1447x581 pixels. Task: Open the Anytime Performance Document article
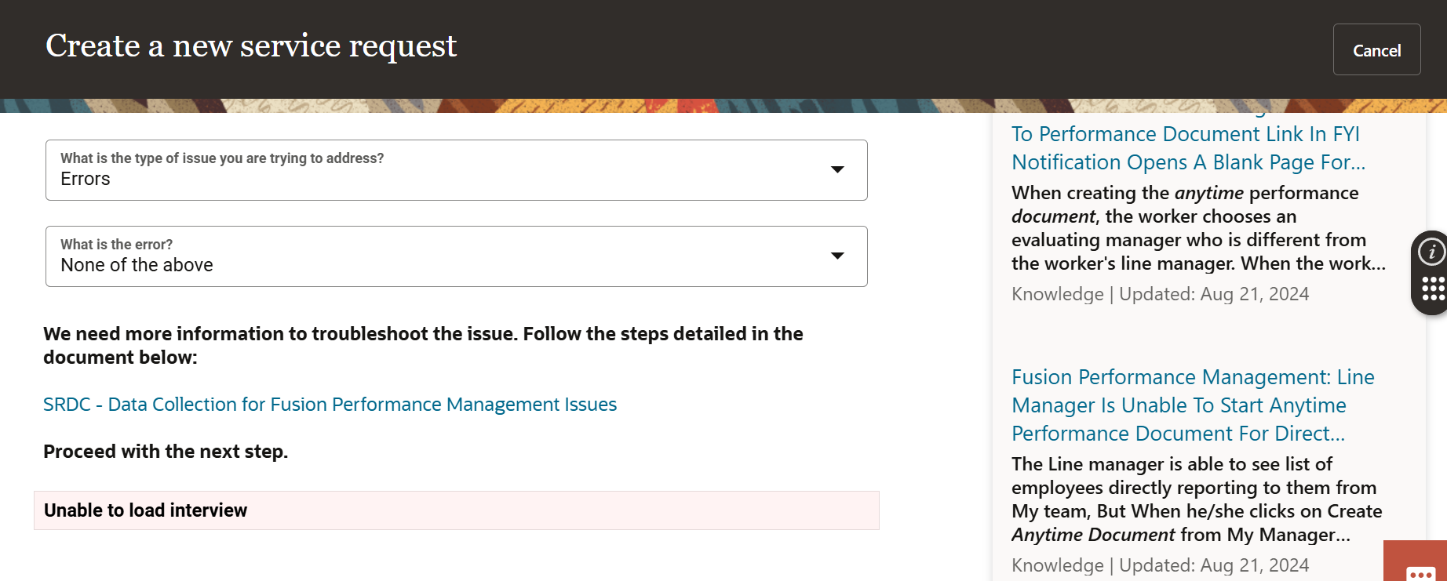[x=1191, y=405]
